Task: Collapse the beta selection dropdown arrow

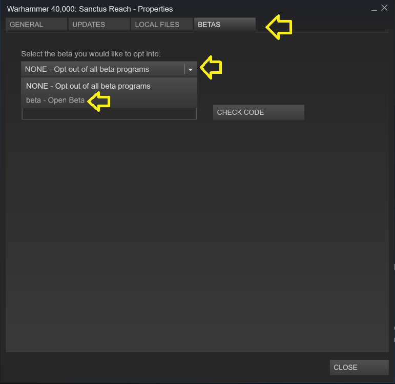Action: [191, 69]
